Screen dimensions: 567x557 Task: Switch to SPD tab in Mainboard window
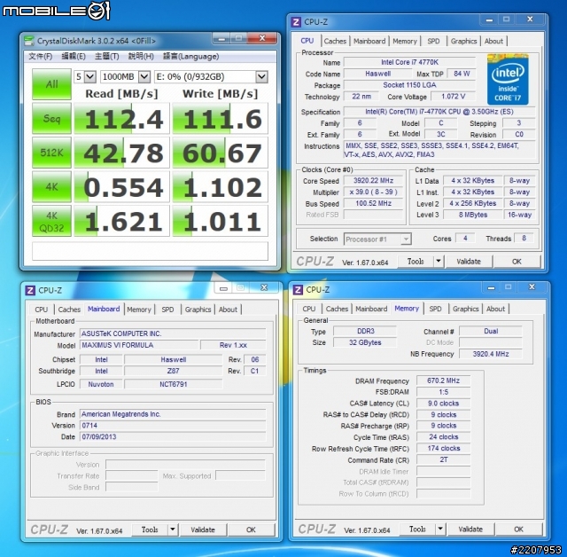[167, 310]
